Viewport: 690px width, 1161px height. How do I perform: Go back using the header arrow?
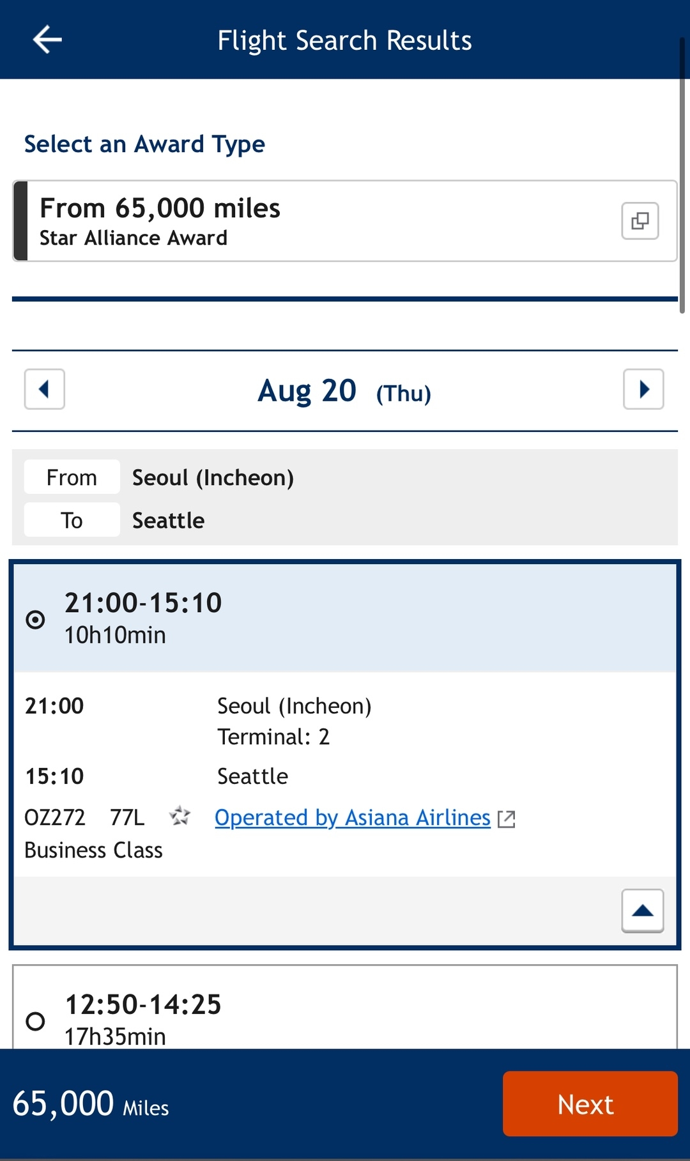click(47, 40)
